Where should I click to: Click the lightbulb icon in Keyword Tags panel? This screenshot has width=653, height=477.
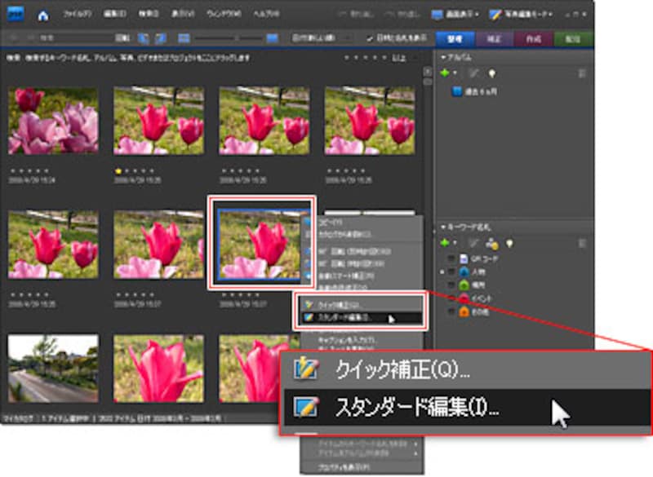point(510,242)
